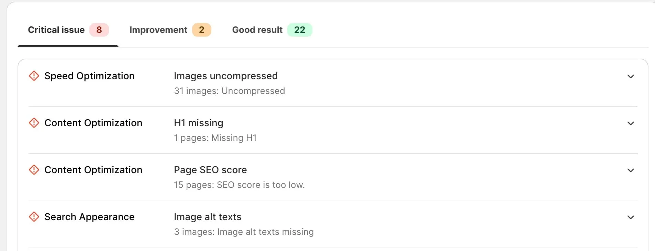This screenshot has width=655, height=251.
Task: Click the red 8 count badge
Action: (x=99, y=30)
